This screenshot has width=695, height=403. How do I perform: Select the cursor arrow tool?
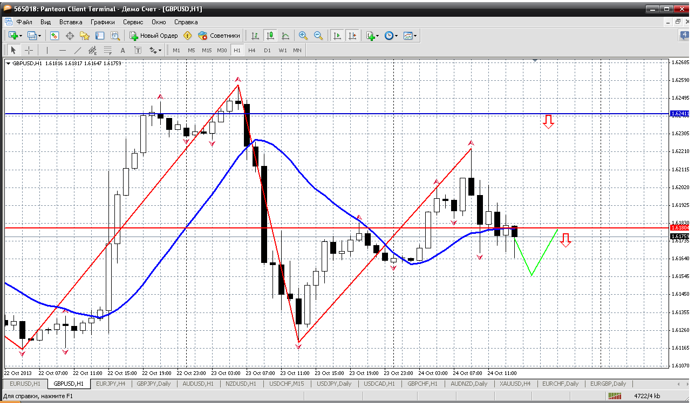[13, 50]
